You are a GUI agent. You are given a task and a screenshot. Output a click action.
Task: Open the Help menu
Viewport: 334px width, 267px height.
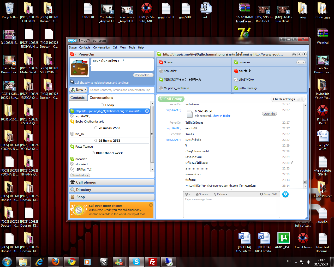(141, 47)
